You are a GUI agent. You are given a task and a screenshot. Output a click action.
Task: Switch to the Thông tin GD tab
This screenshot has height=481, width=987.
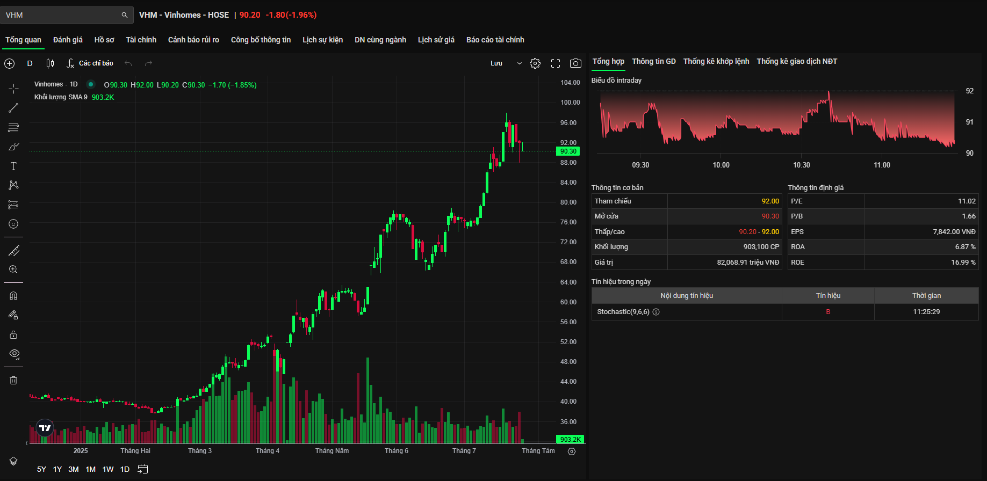tap(654, 61)
